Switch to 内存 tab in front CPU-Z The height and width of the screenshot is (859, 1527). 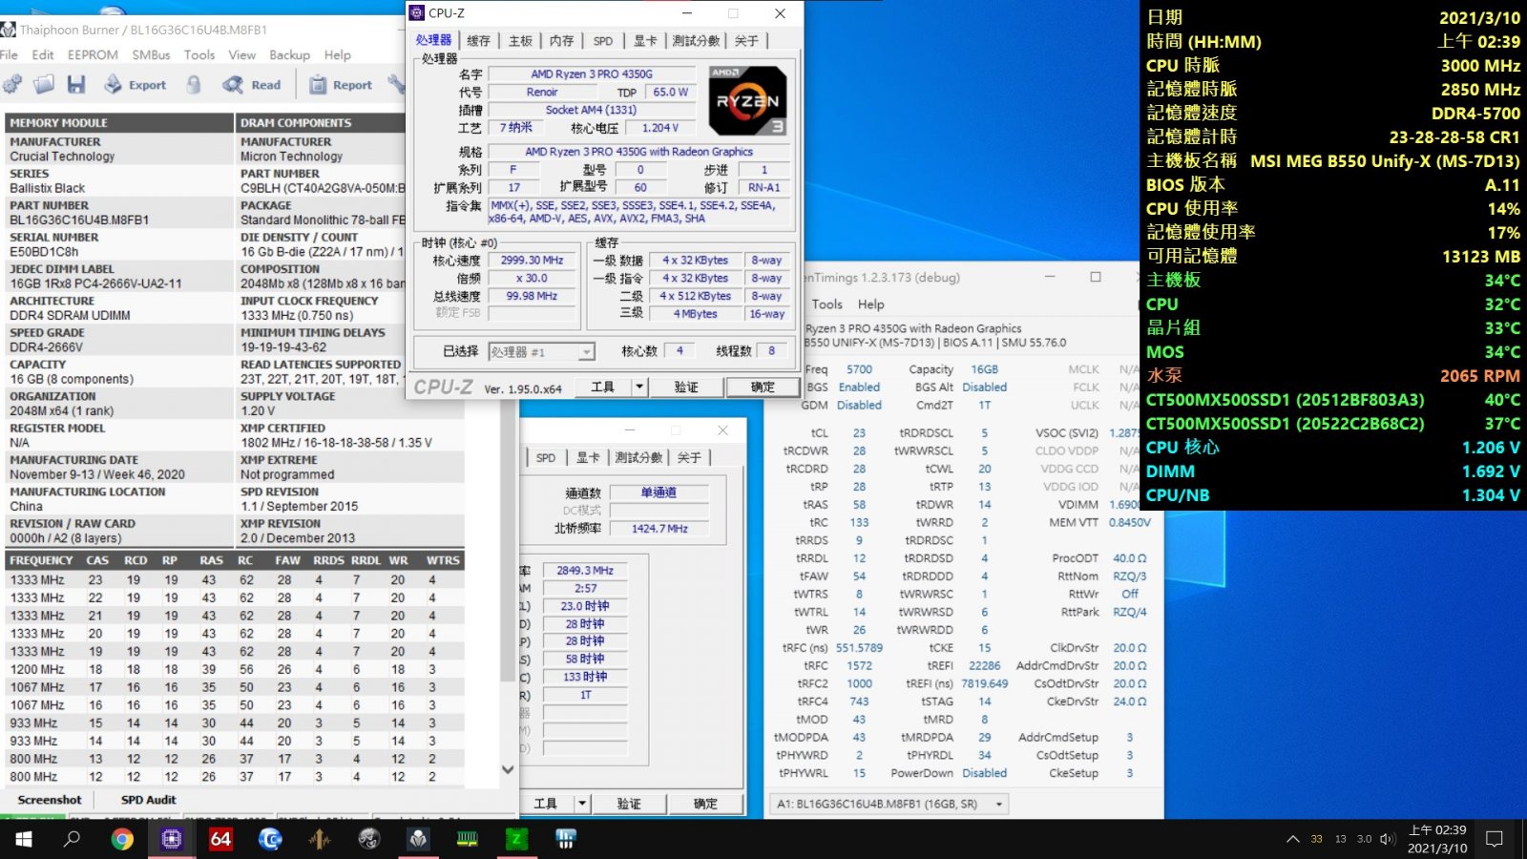click(x=561, y=41)
